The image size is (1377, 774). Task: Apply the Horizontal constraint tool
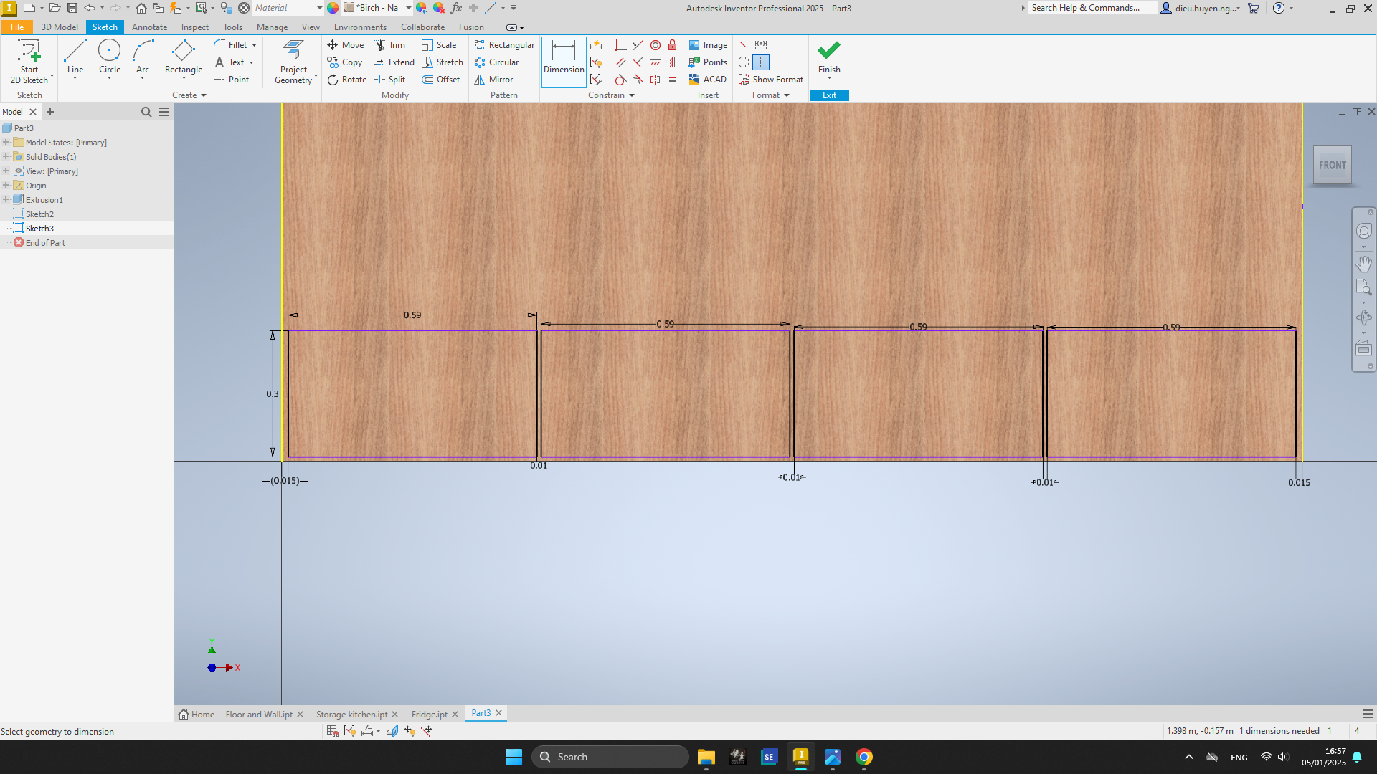(x=655, y=62)
